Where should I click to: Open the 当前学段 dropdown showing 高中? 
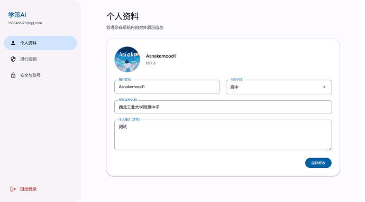pos(279,87)
